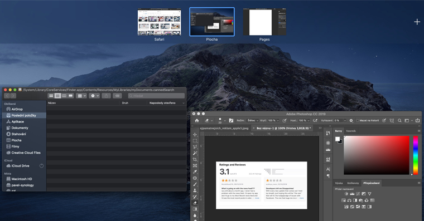Image resolution: width=424 pixels, height=221 pixels.
Task: Switch Finder to icon view
Action: [51, 96]
